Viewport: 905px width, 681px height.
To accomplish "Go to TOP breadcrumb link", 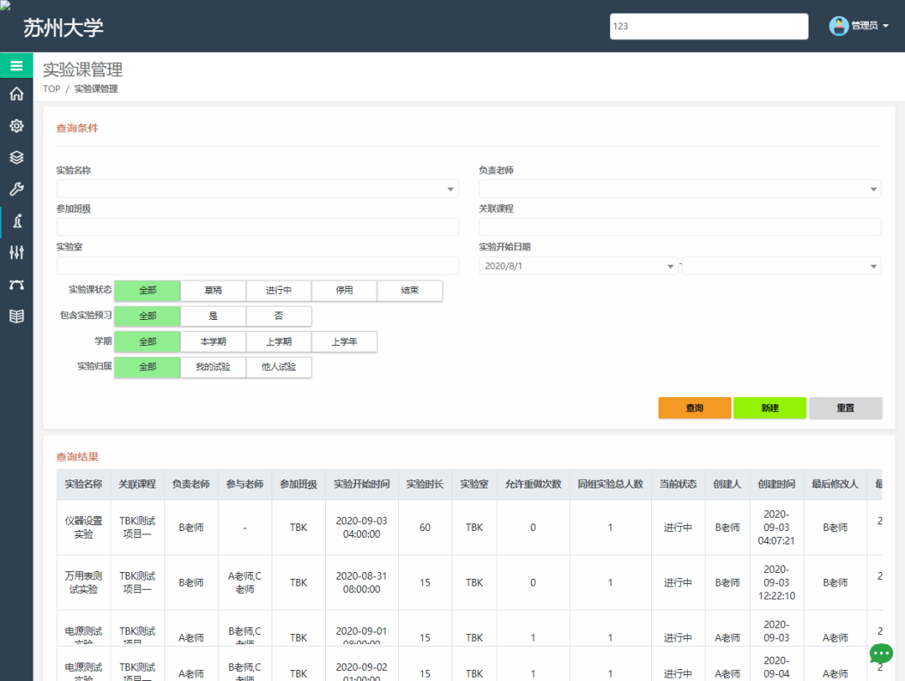I will click(x=51, y=89).
